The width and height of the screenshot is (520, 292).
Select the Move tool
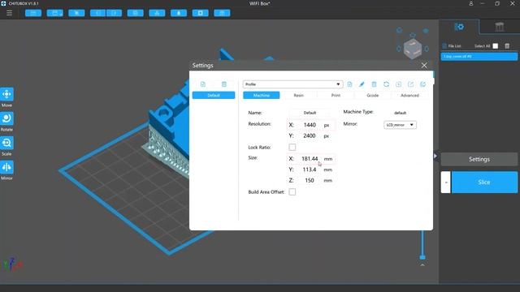pyautogui.click(x=6, y=94)
